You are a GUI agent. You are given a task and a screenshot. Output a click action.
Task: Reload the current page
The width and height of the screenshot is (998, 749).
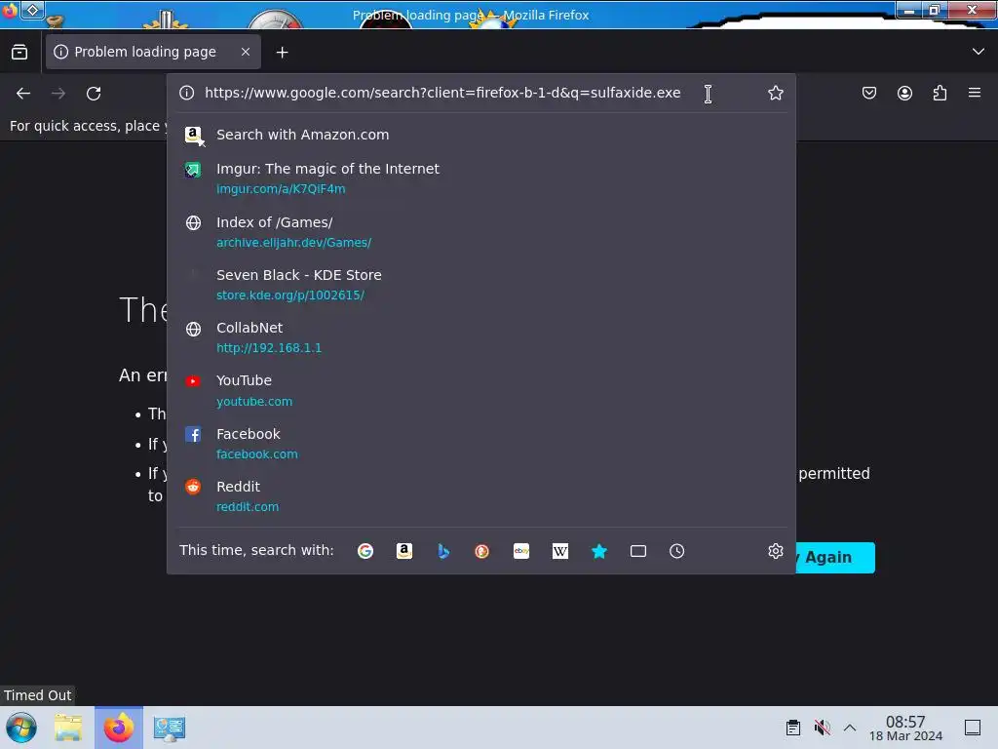(94, 94)
